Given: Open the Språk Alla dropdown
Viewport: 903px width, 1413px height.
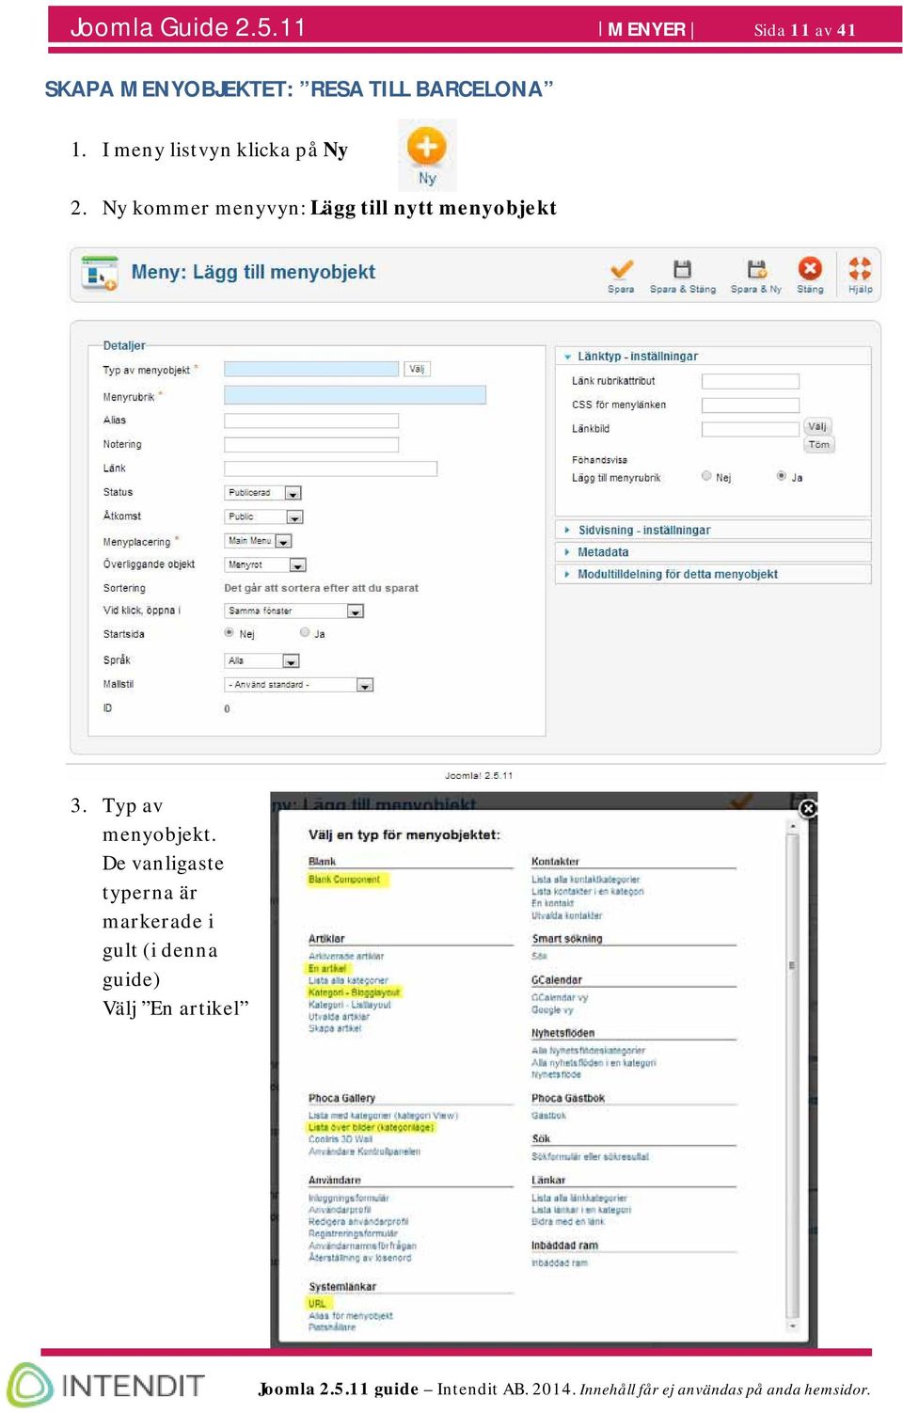Looking at the screenshot, I should [261, 660].
